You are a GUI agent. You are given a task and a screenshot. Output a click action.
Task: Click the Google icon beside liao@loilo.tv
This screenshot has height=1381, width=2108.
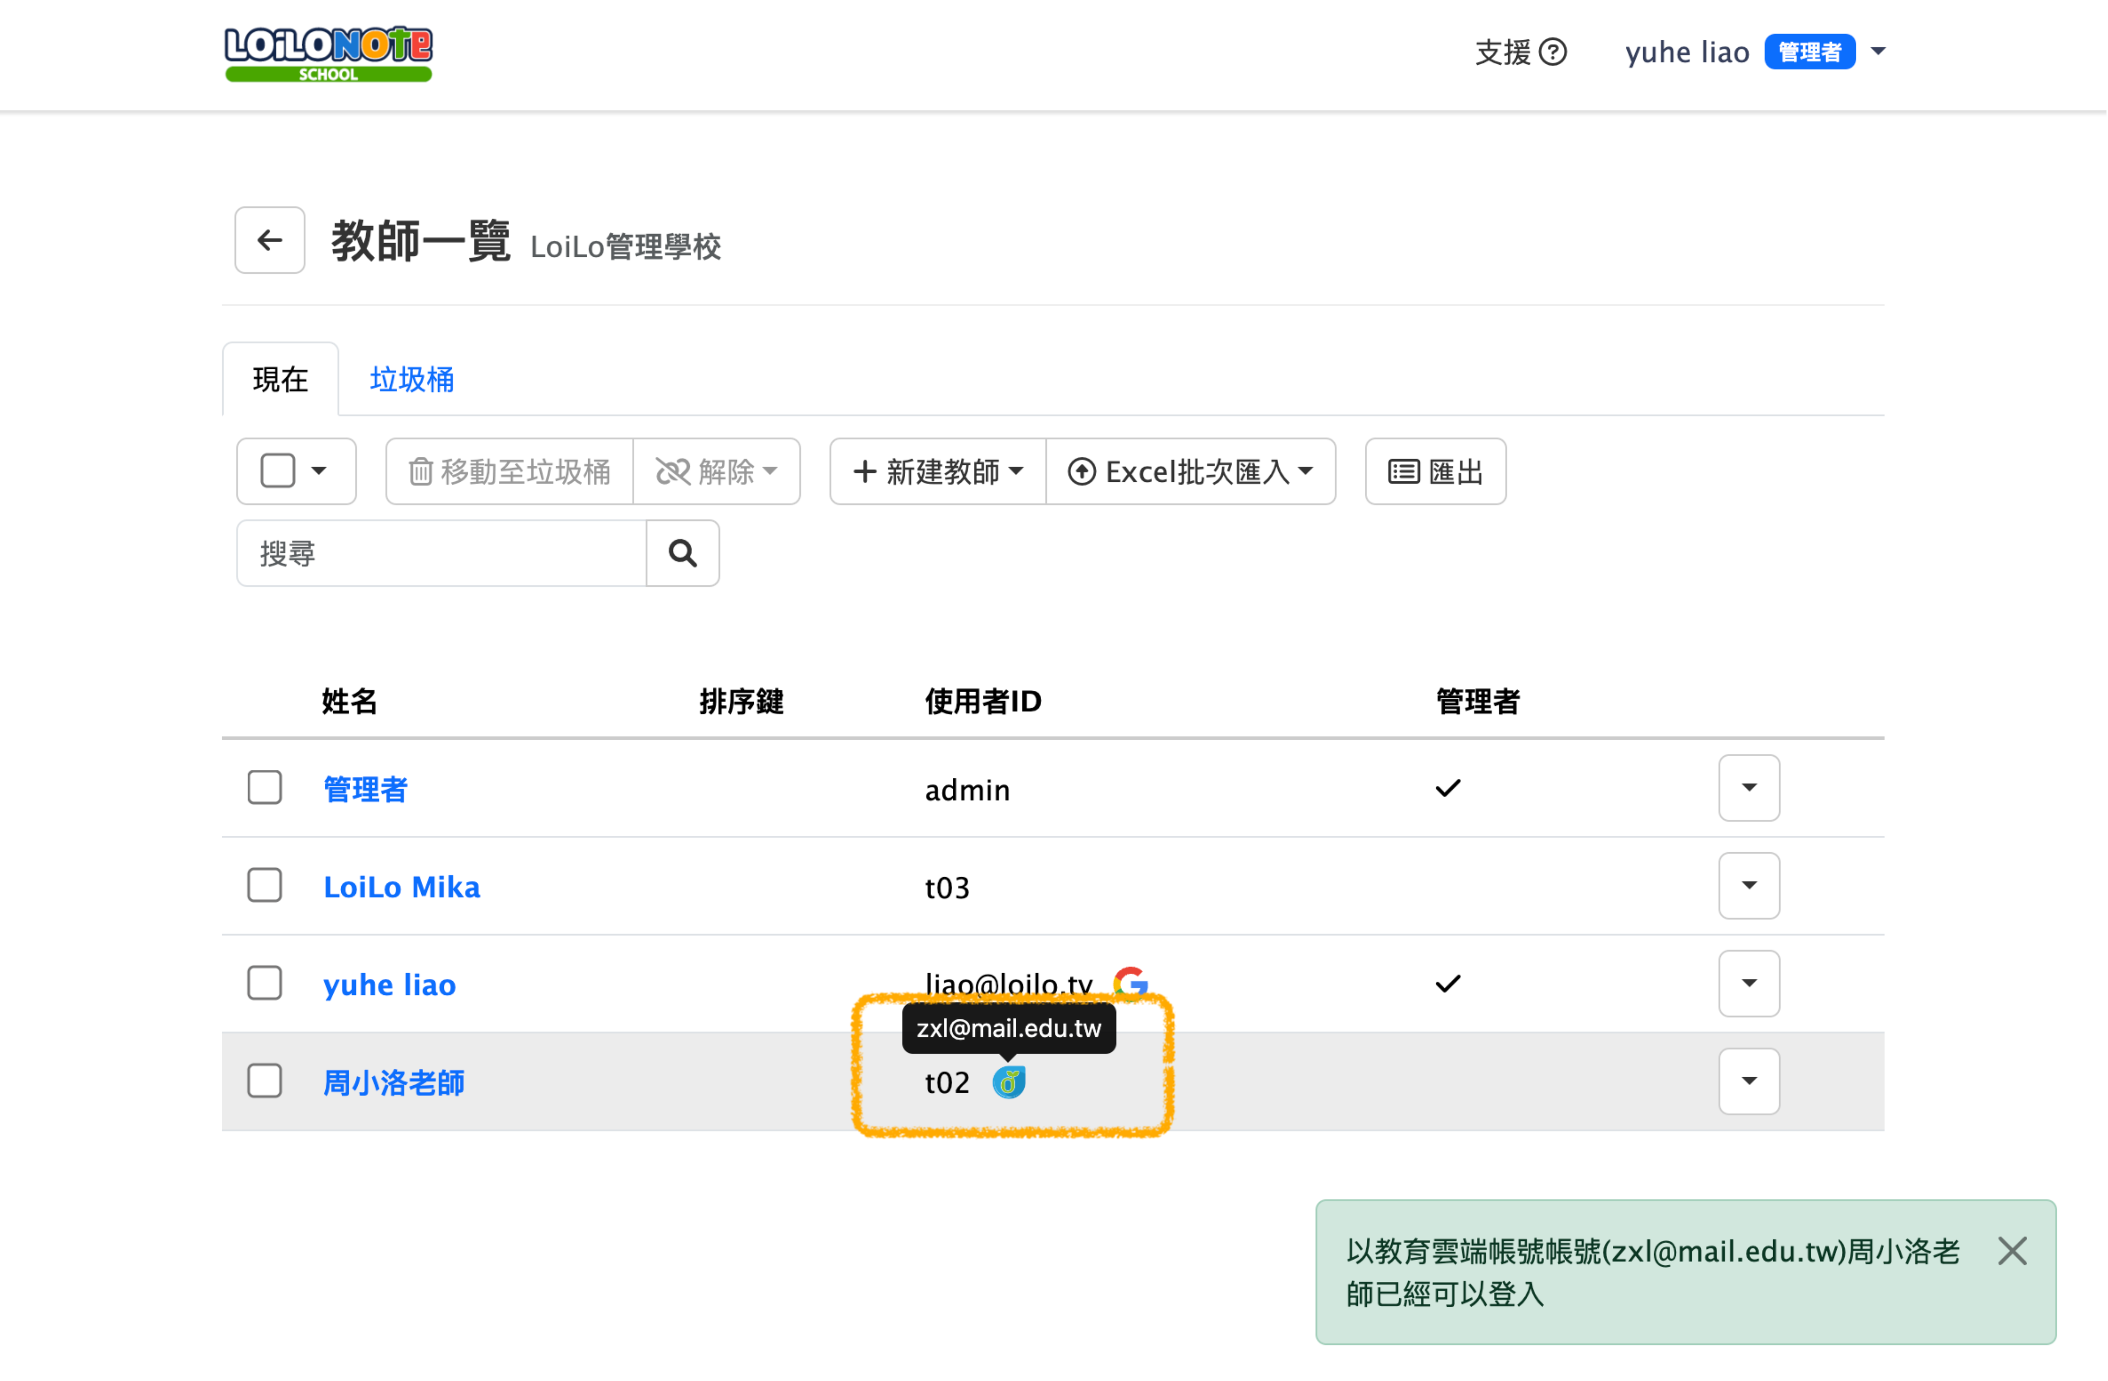click(1131, 982)
